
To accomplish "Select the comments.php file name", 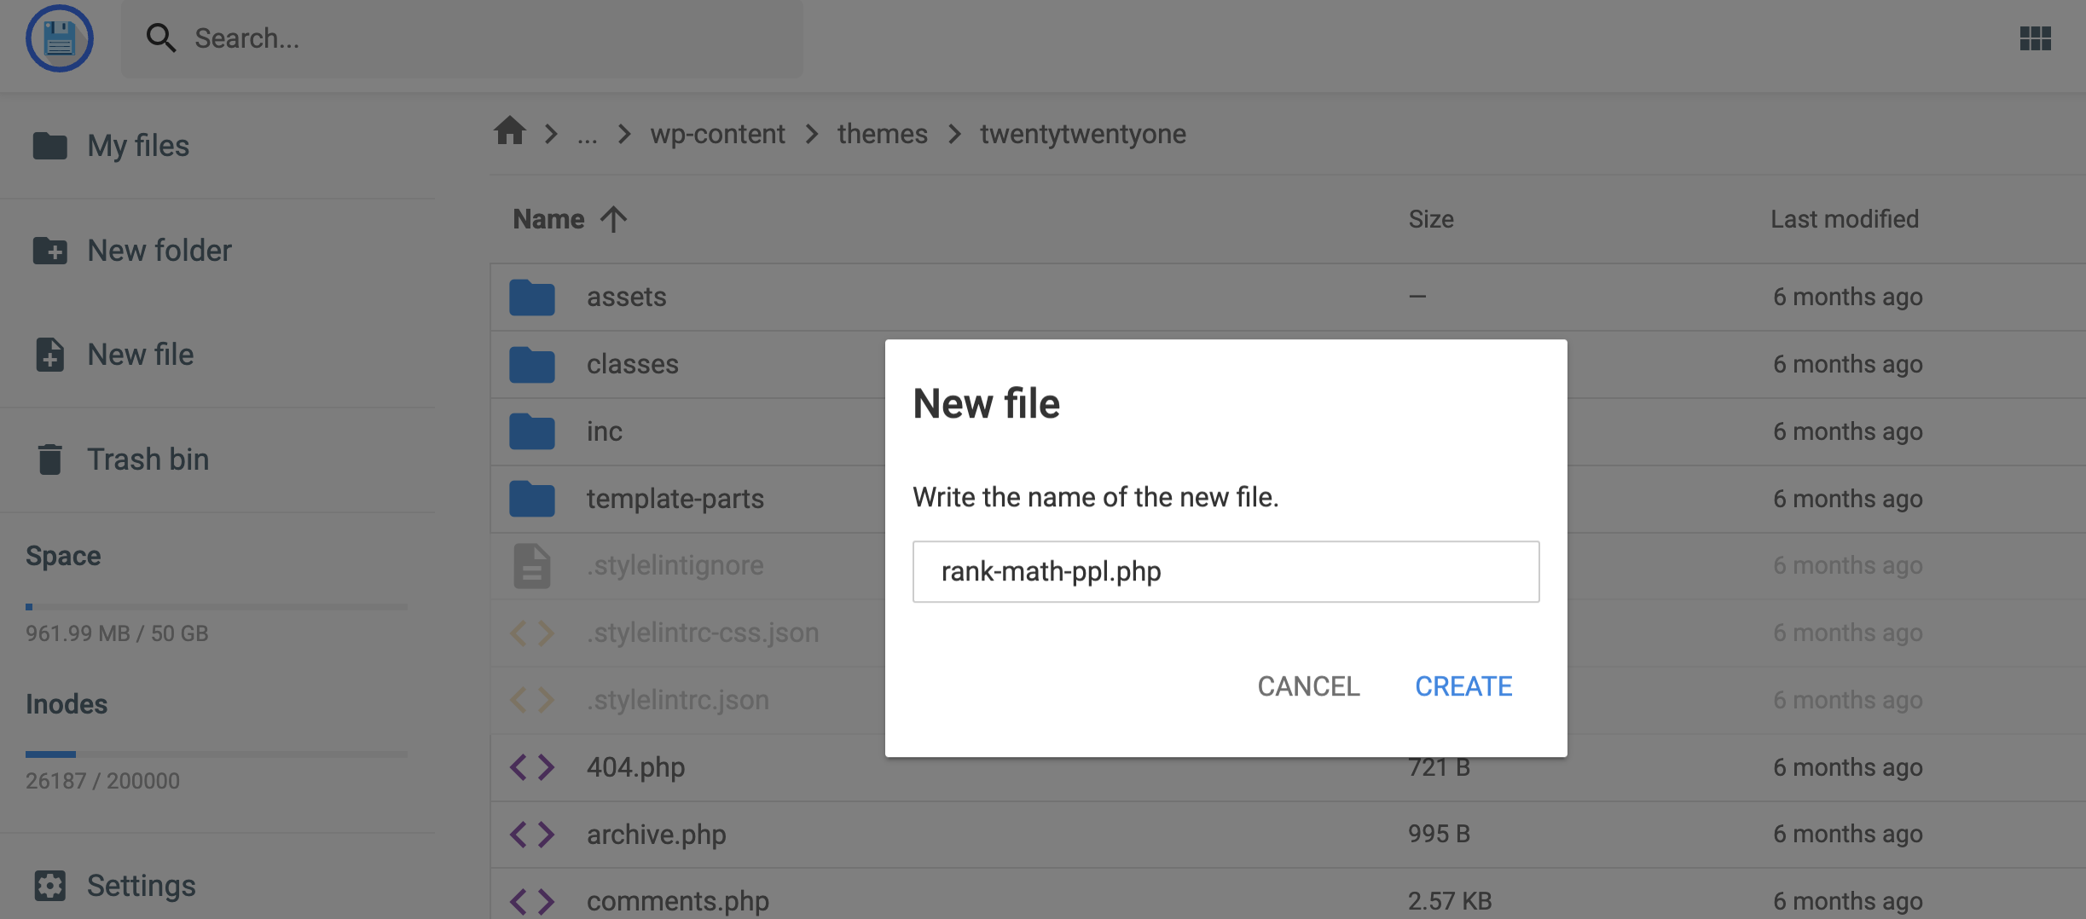I will pos(677,901).
